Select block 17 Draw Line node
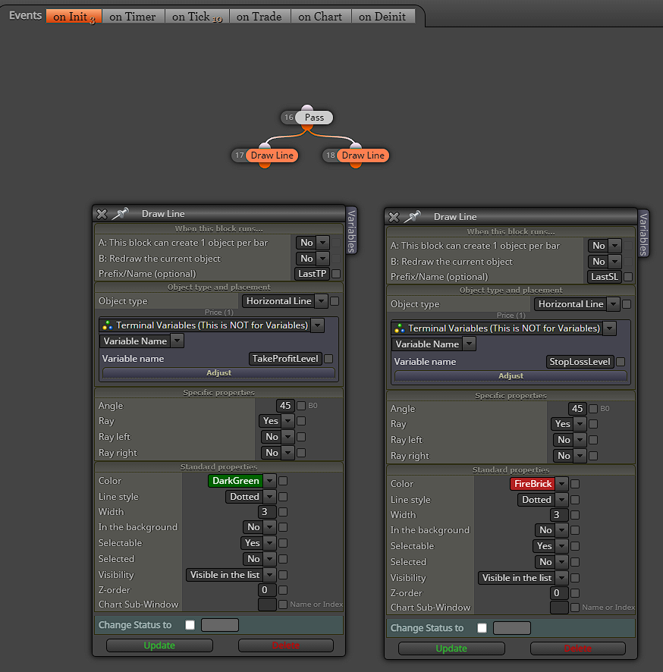The image size is (663, 672). (x=272, y=155)
